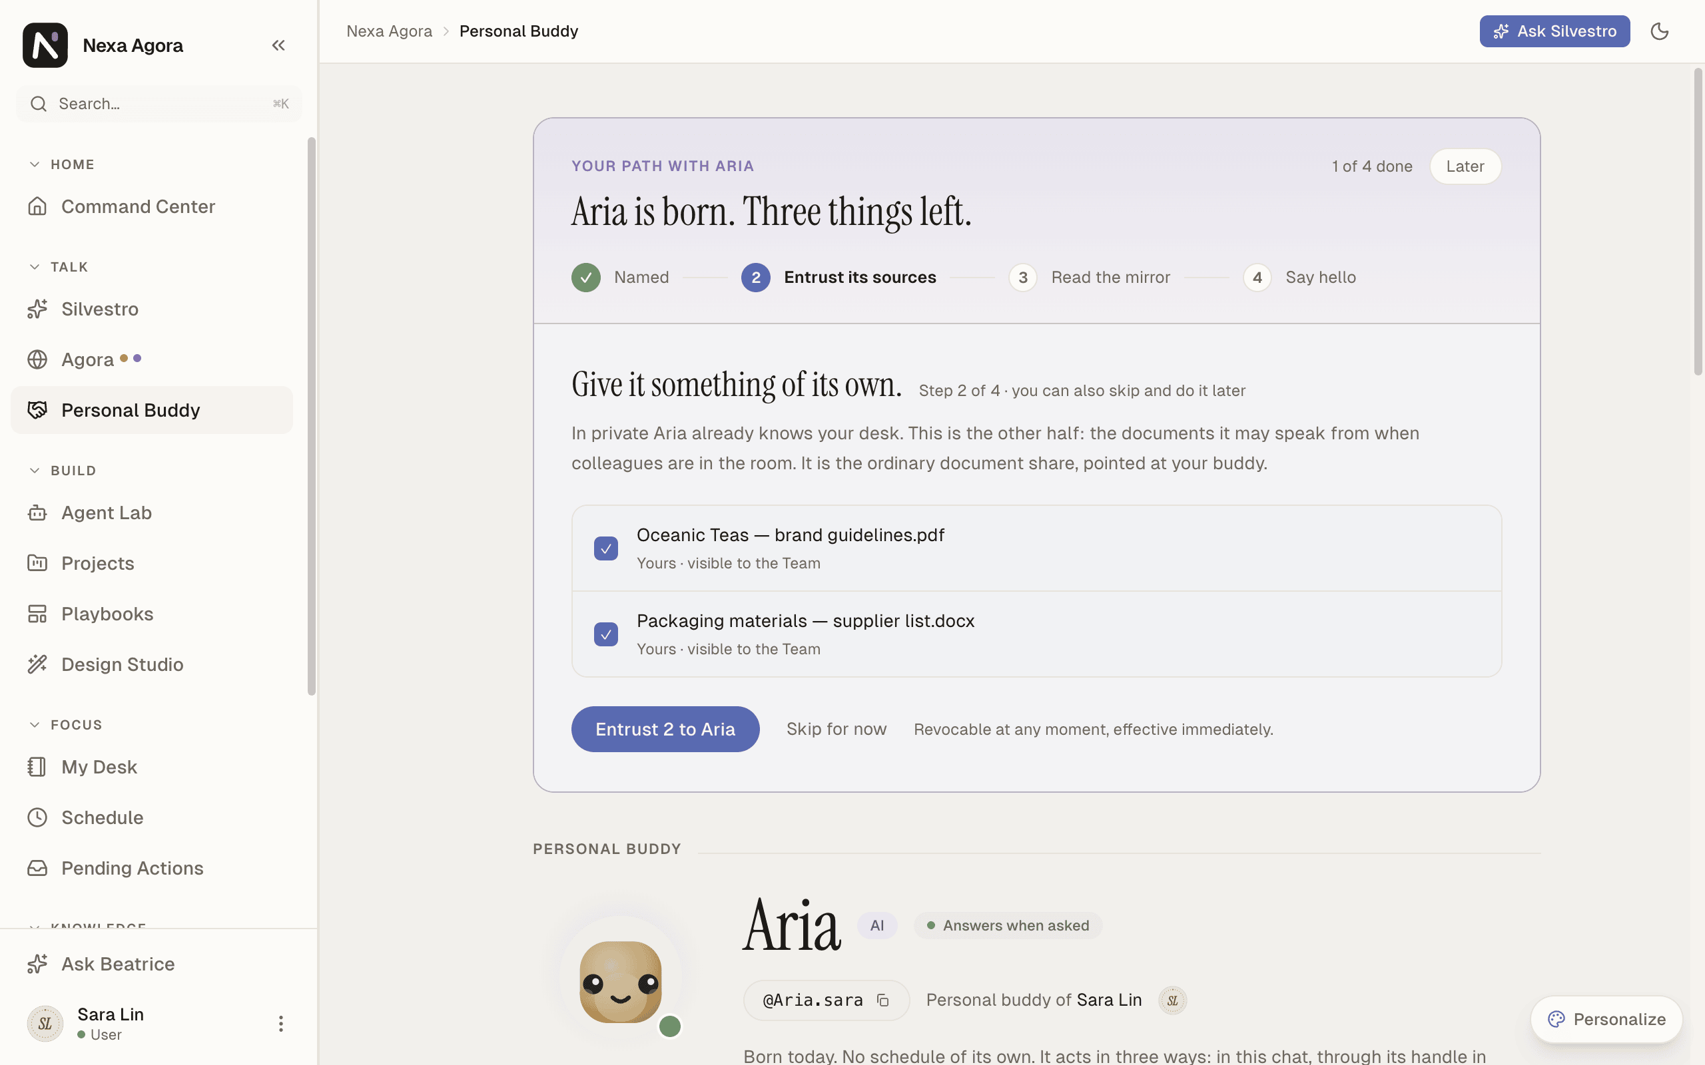Image resolution: width=1705 pixels, height=1065 pixels.
Task: Collapse the FOCUS section
Action: pyautogui.click(x=66, y=725)
